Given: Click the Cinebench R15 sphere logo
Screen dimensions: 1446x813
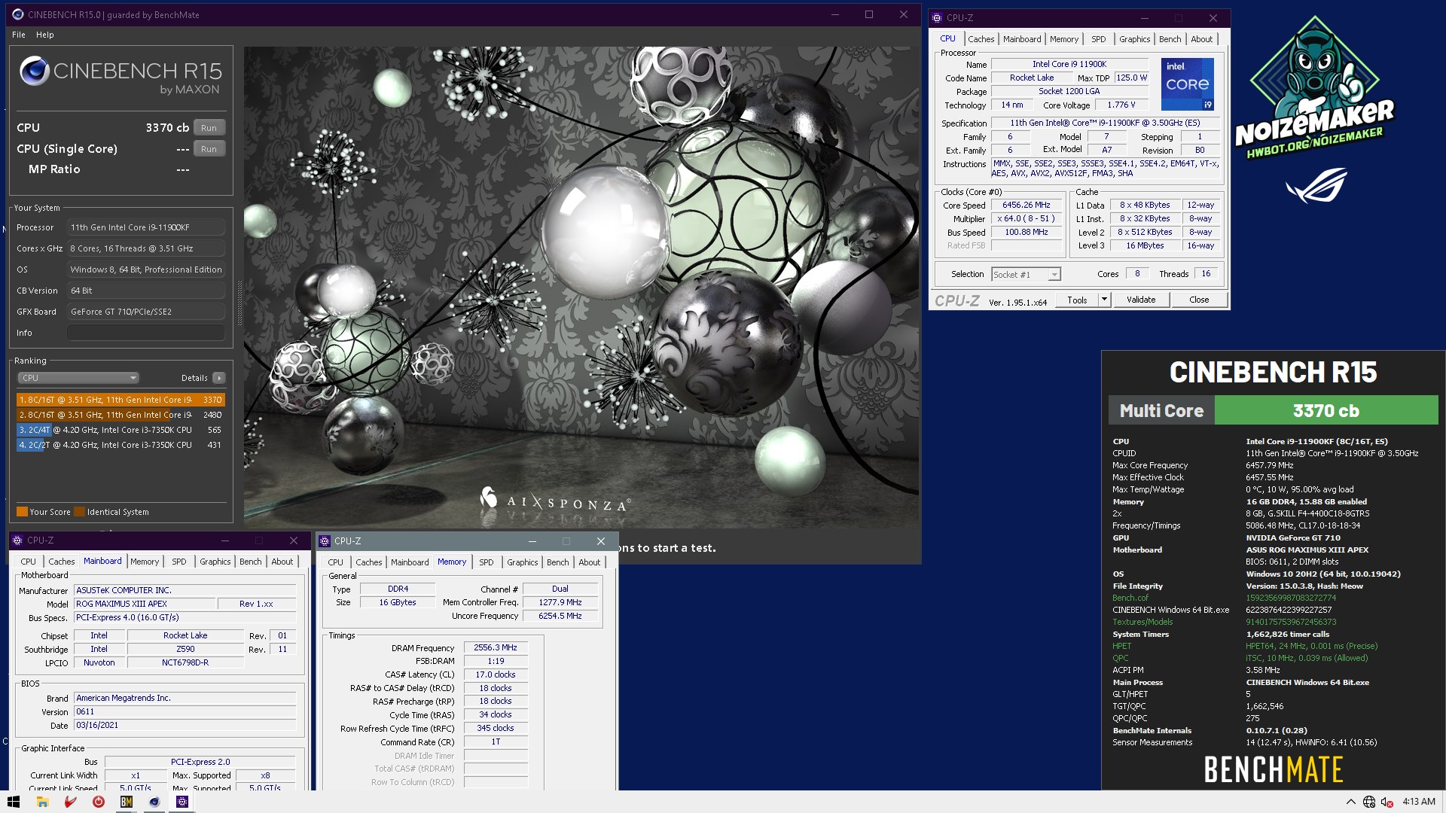Looking at the screenshot, I should tap(34, 72).
